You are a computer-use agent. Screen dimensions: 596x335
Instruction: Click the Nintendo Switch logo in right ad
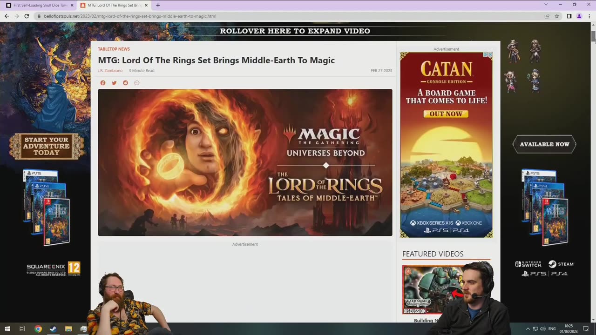tap(528, 264)
